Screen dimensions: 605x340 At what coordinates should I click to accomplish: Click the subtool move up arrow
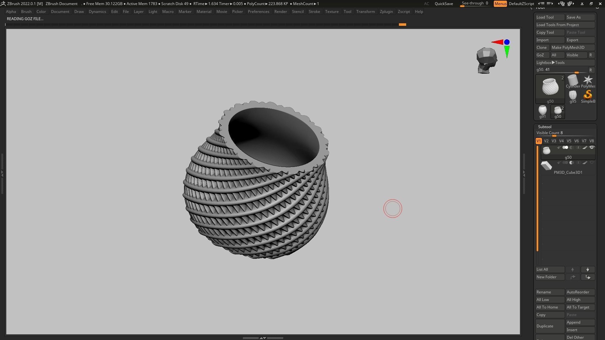click(573, 269)
